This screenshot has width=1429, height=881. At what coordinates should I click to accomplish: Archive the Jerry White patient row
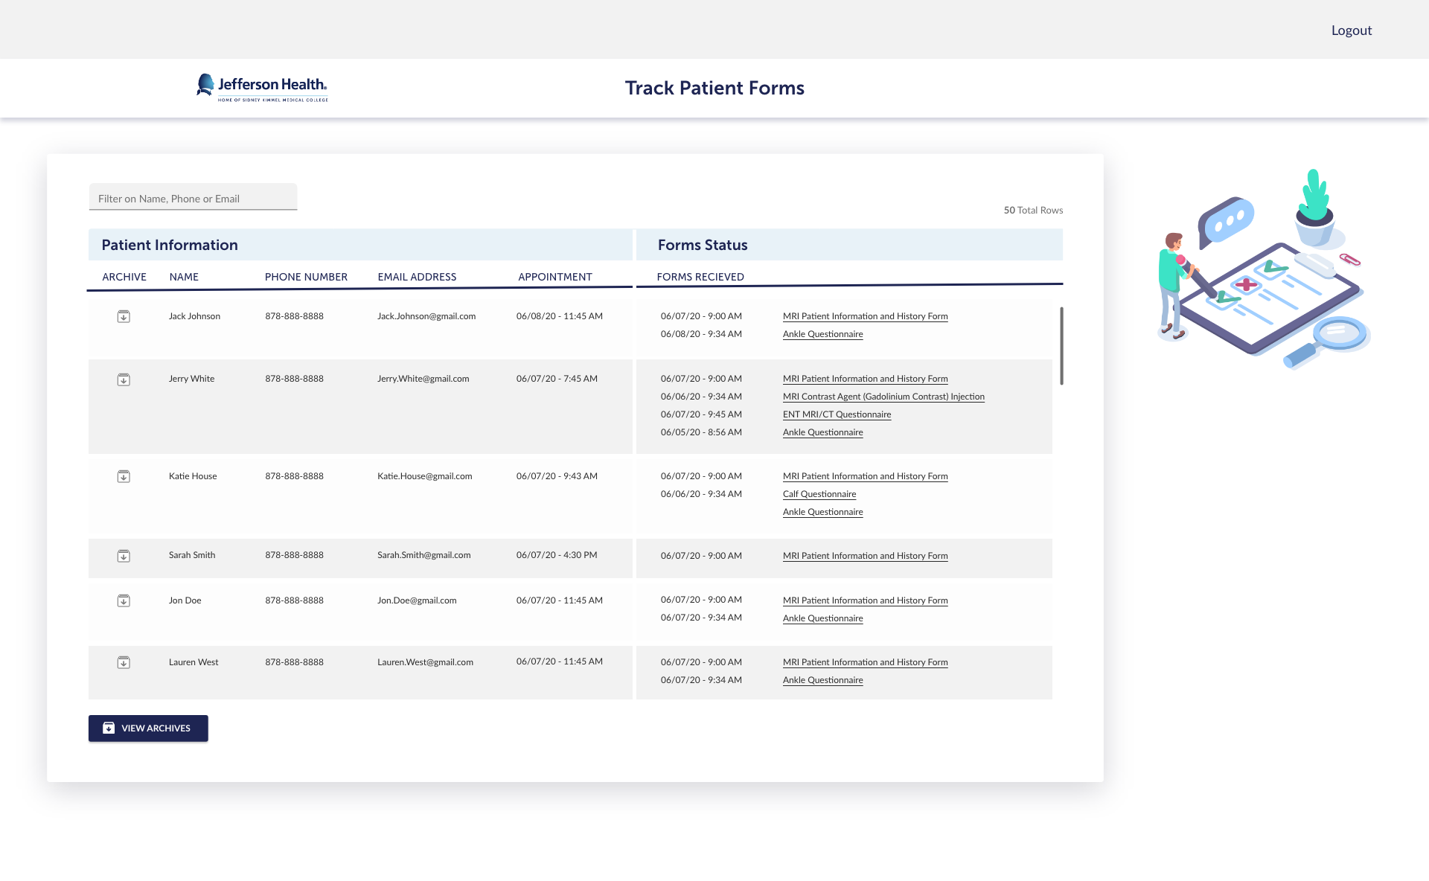click(124, 380)
